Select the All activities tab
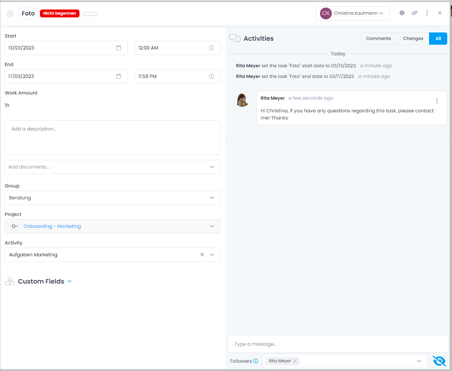This screenshot has height=371, width=452. [x=438, y=39]
